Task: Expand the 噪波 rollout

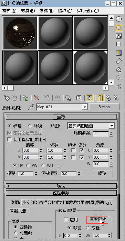Action: (61, 186)
